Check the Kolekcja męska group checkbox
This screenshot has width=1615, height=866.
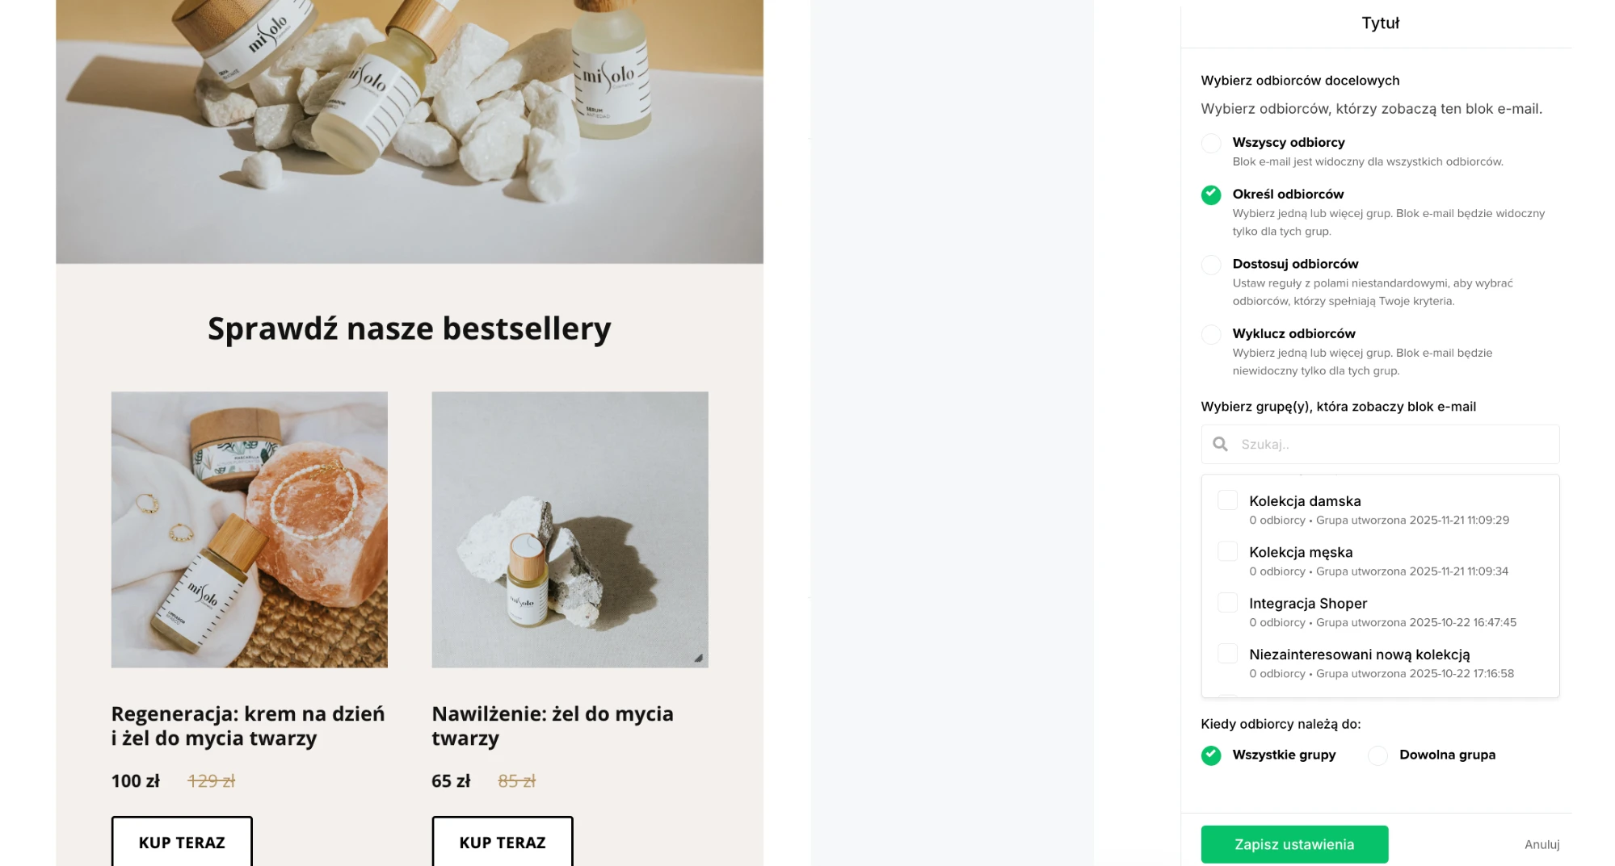pyautogui.click(x=1227, y=550)
